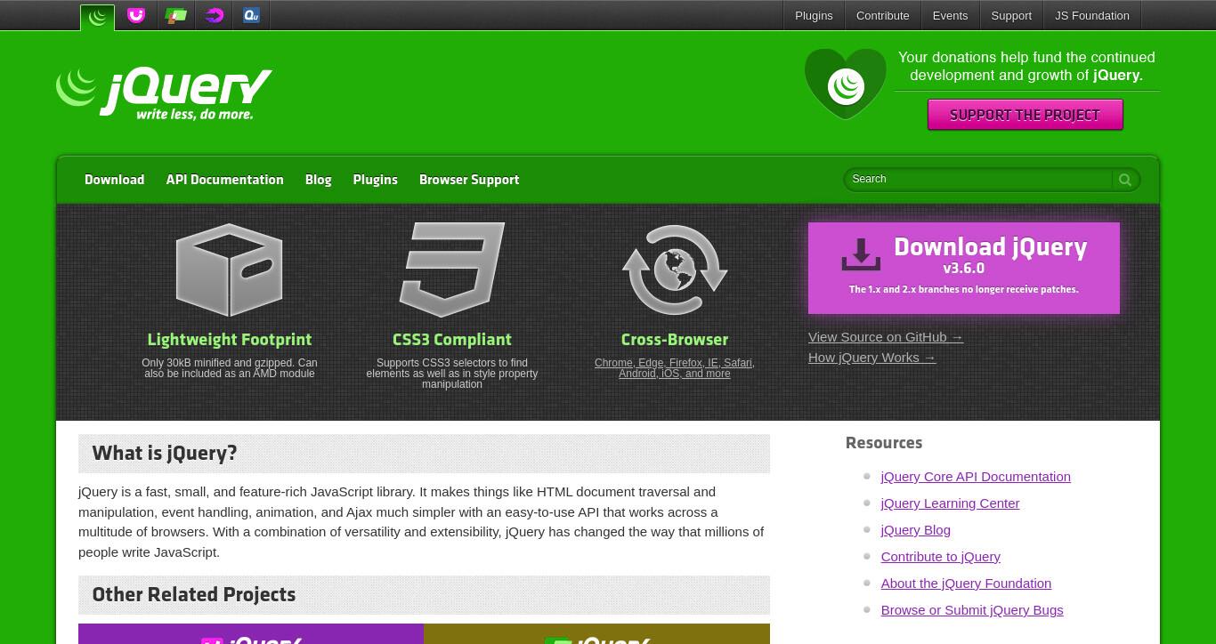The height and width of the screenshot is (644, 1216).
Task: Click the 1.x and 2.x branches notice
Action: [x=963, y=290]
